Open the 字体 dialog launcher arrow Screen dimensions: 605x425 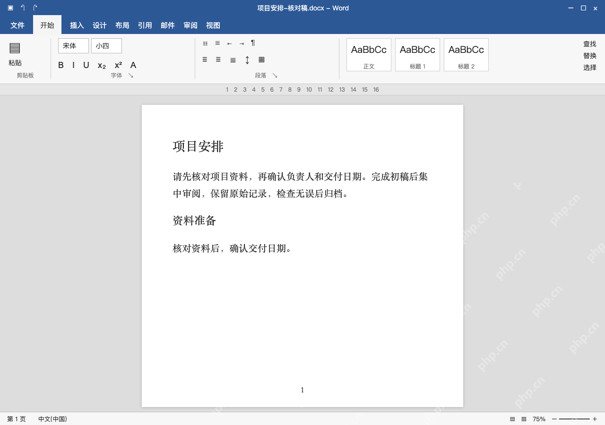[131, 76]
